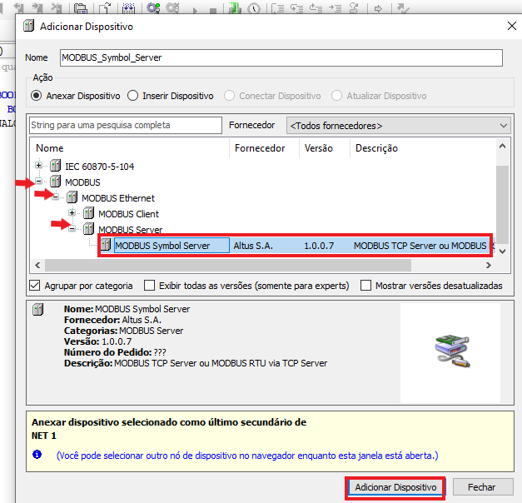Screen dimensions: 522x503
Task: Click the device search string field
Action: tap(126, 126)
